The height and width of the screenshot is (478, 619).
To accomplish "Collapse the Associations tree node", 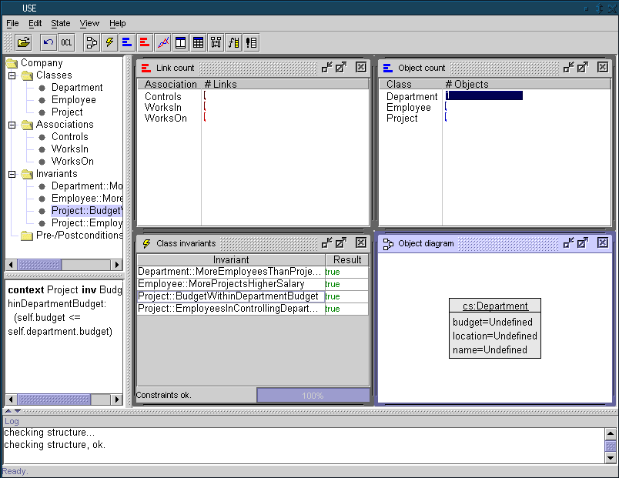I will click(x=12, y=125).
